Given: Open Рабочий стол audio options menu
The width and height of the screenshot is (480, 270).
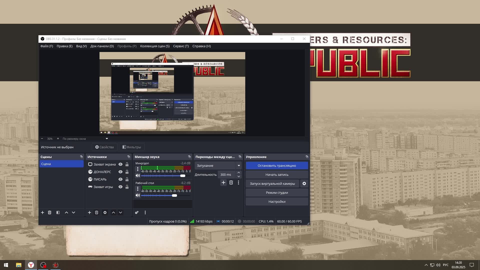Looking at the screenshot, I should (x=138, y=189).
